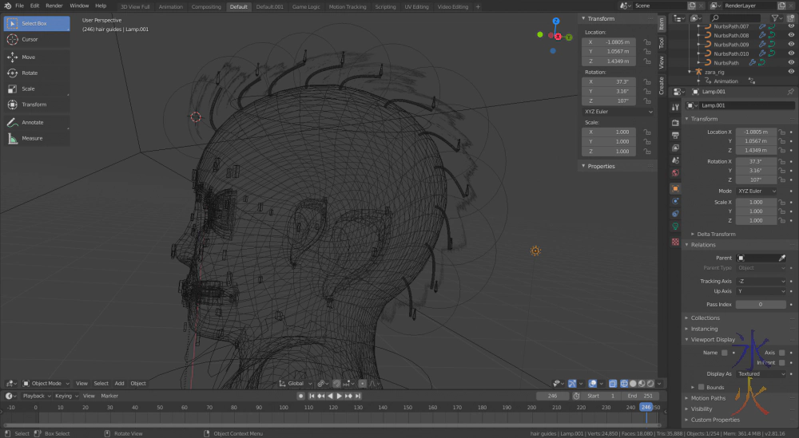
Task: Hide NurbsPath.010 in viewport
Action: [791, 53]
